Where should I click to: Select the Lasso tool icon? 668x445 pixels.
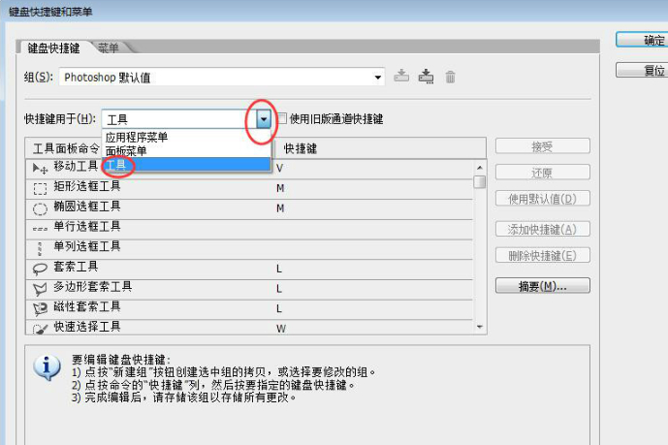click(40, 269)
